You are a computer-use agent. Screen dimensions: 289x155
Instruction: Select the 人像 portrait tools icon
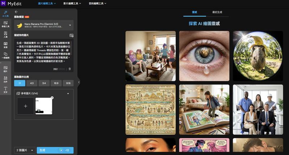[5, 35]
